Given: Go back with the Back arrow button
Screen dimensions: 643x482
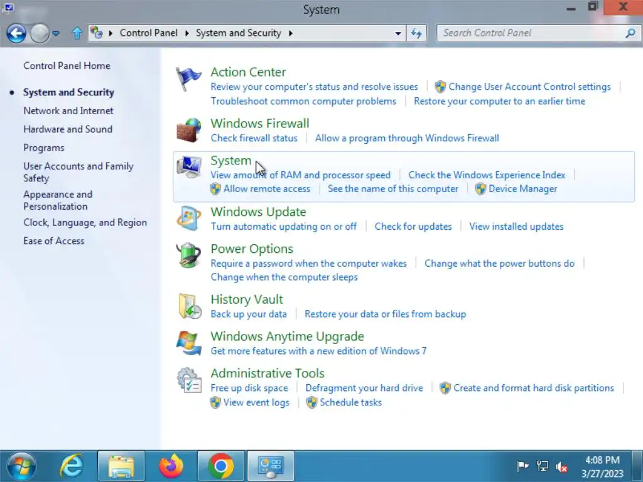Looking at the screenshot, I should click(16, 33).
